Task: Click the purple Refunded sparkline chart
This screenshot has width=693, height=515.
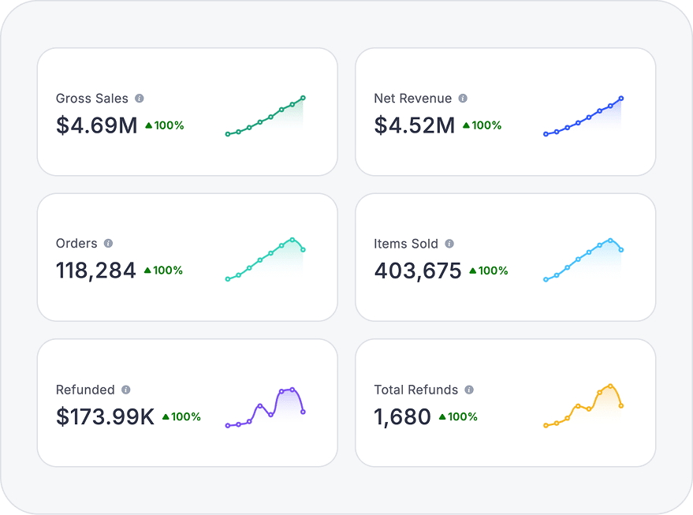Action: point(265,407)
